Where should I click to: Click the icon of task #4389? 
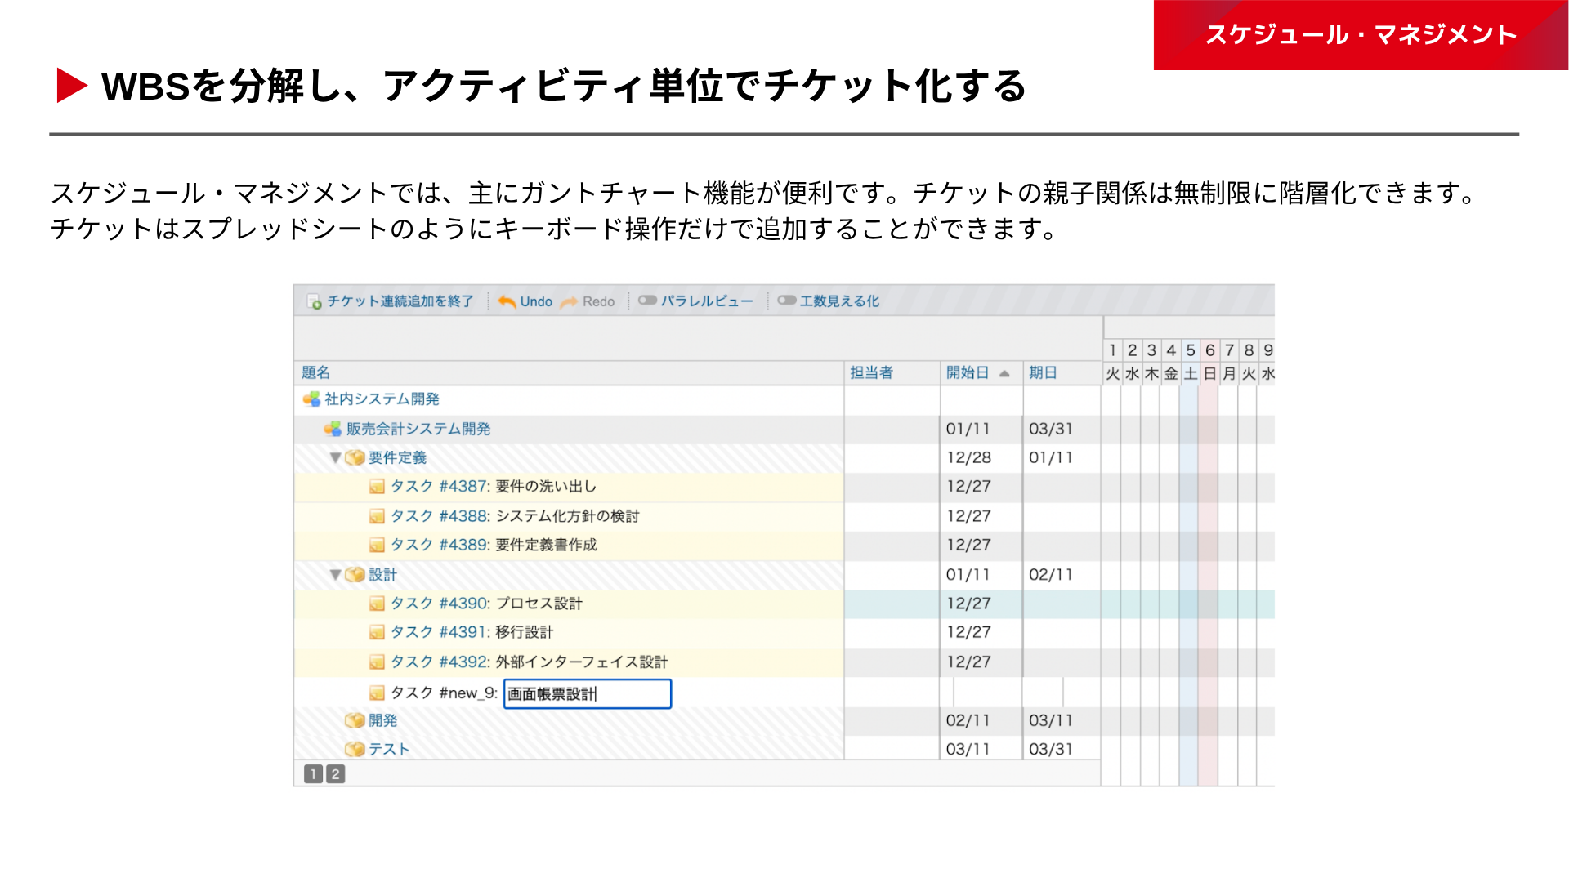[377, 545]
